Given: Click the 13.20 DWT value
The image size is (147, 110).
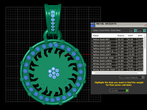Looking at the screenshot, I should click(x=131, y=55).
